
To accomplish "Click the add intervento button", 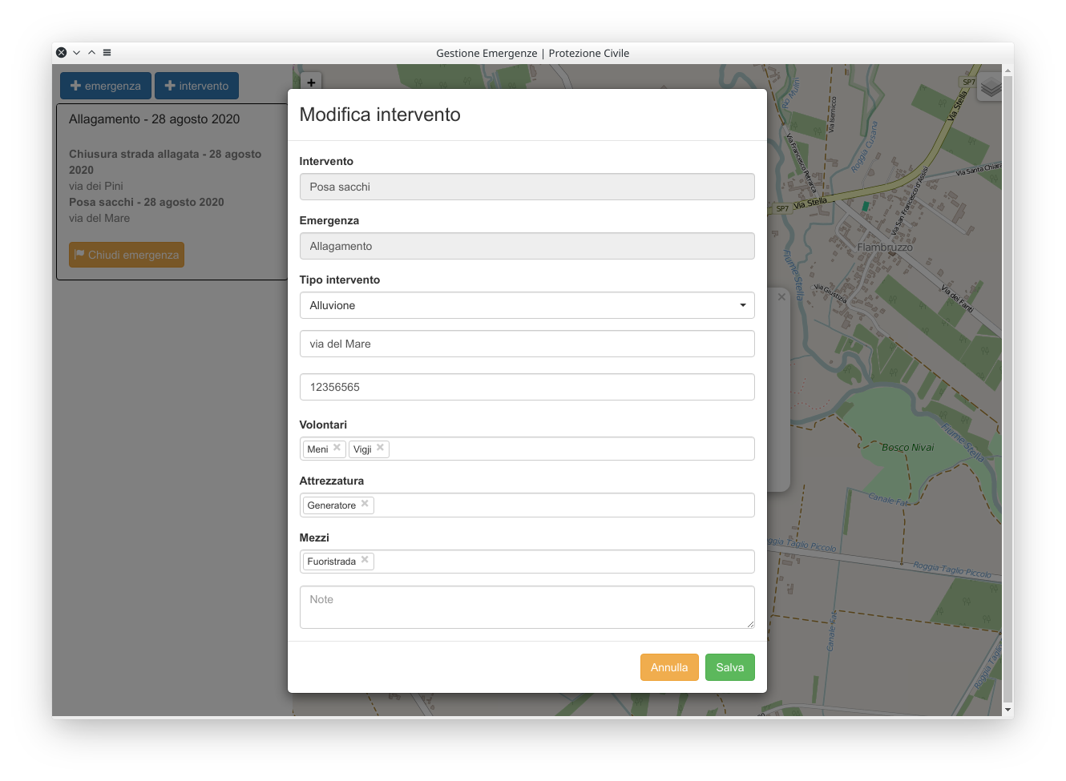I will (x=196, y=86).
